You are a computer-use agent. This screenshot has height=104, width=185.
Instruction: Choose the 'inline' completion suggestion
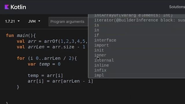(137, 65)
